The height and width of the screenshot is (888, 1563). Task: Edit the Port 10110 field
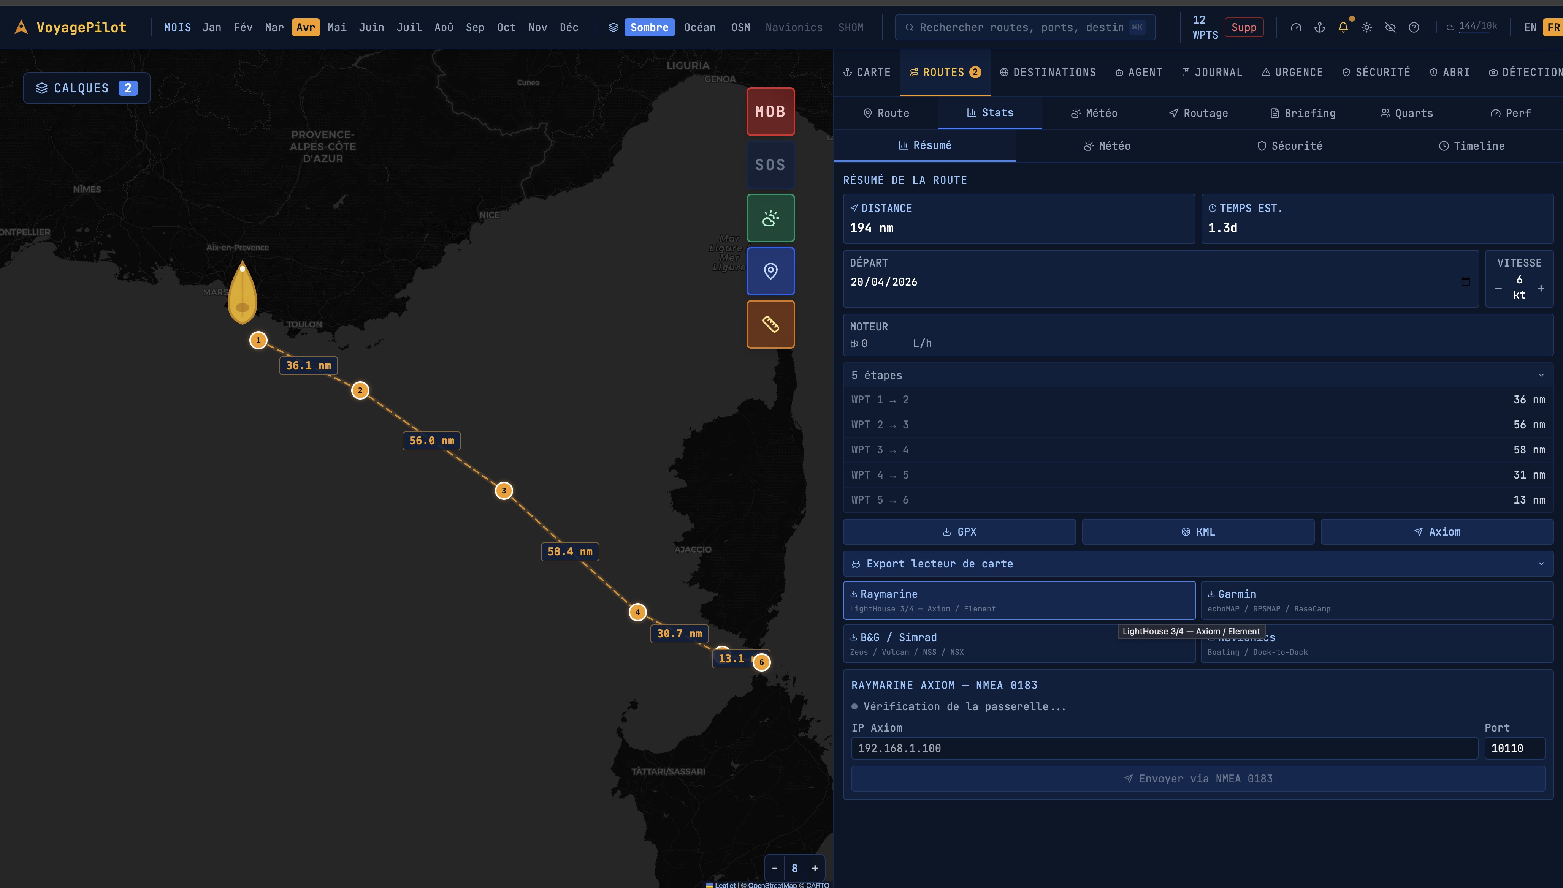coord(1514,748)
